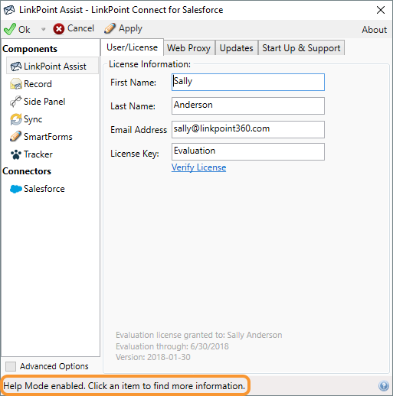393x396 pixels.
Task: Click the Email Address input field
Action: click(x=248, y=129)
